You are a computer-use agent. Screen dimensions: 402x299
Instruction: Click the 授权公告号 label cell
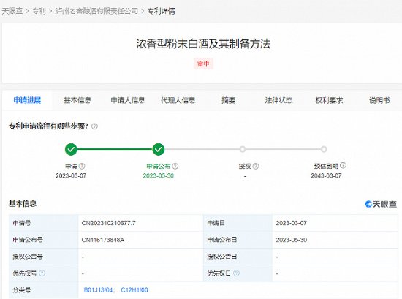(x=44, y=257)
